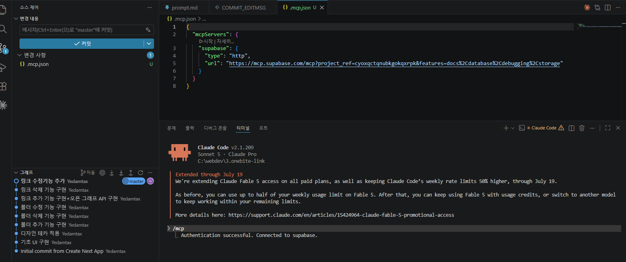Open more actions in source control header

pyautogui.click(x=150, y=8)
